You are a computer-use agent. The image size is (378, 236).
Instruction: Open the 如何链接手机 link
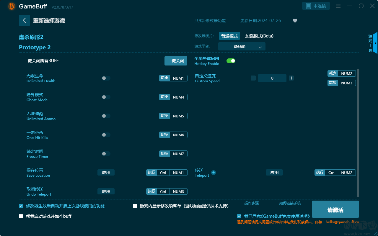click(290, 203)
